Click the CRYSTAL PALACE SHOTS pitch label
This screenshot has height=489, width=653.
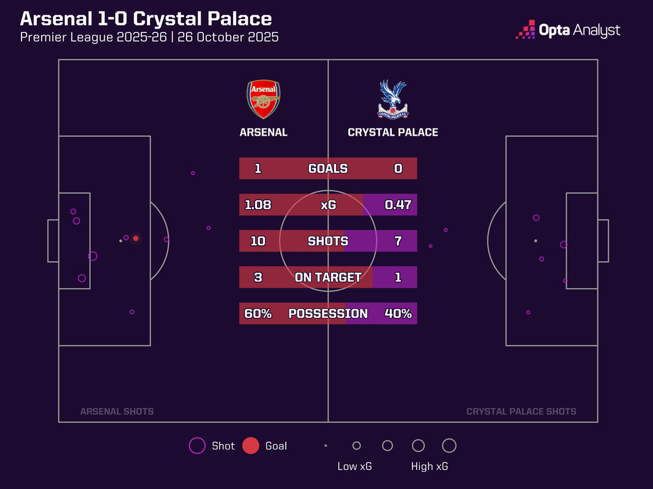(x=521, y=411)
